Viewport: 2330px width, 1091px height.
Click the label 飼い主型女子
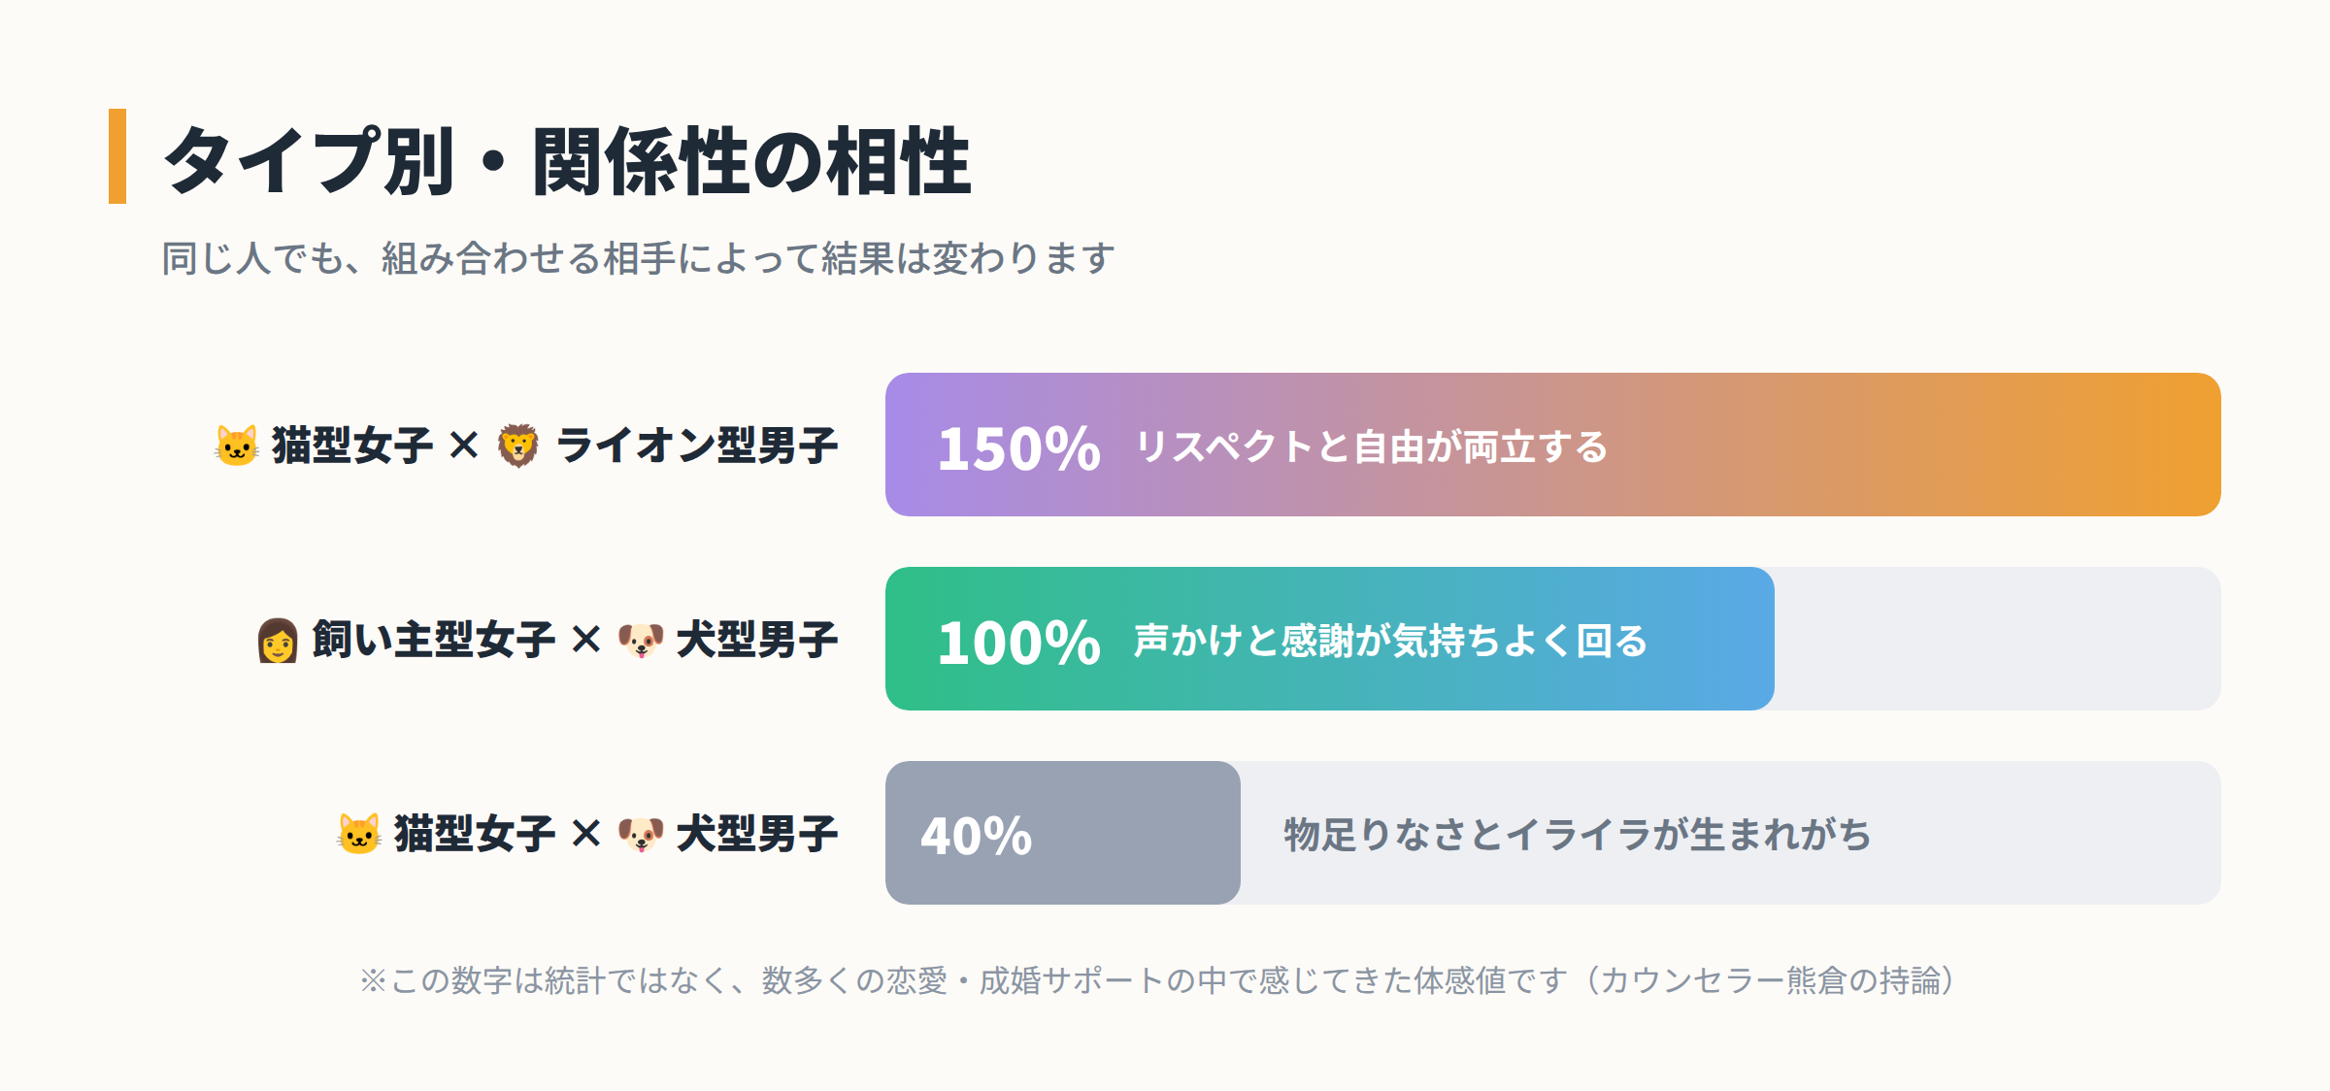point(433,640)
